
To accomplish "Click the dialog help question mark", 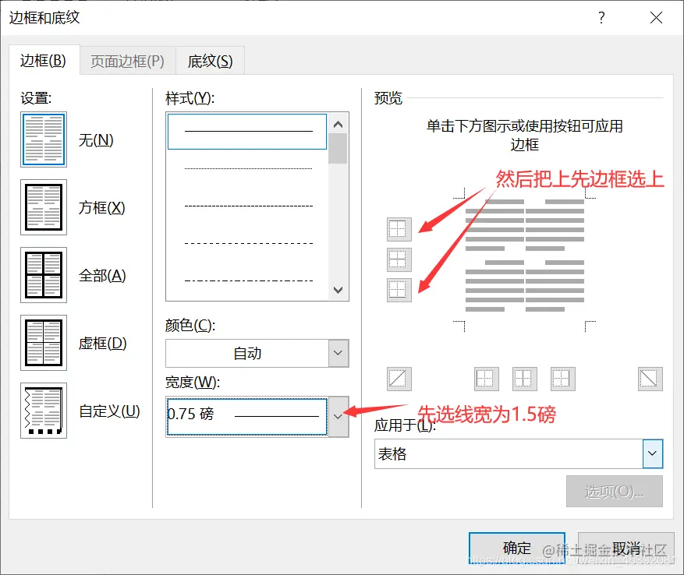I will pos(601,17).
